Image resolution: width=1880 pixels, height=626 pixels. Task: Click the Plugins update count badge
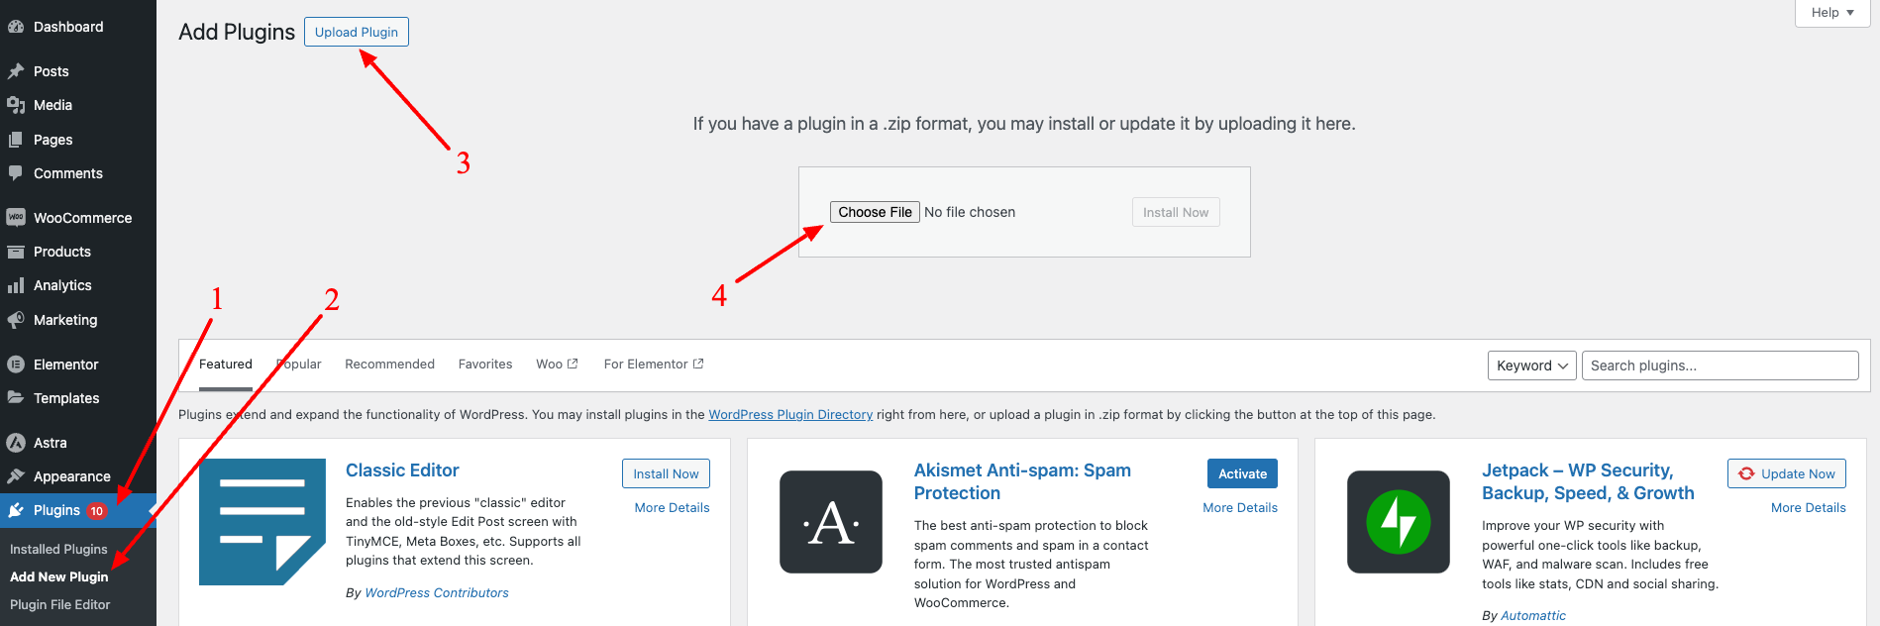click(x=96, y=511)
